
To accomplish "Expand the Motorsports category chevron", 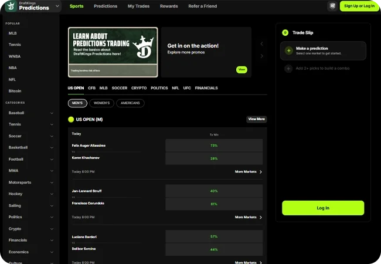I will 52,182.
